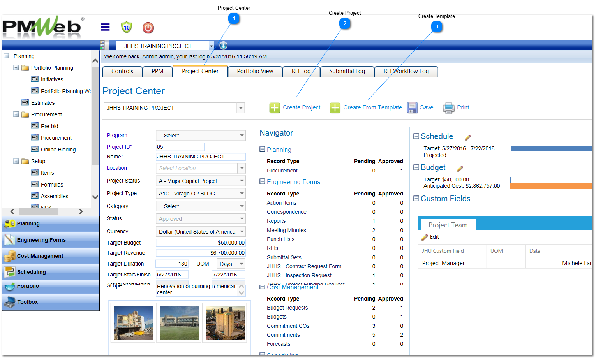The width and height of the screenshot is (596, 359).
Task: Select the first construction site thumbnail
Action: [134, 323]
